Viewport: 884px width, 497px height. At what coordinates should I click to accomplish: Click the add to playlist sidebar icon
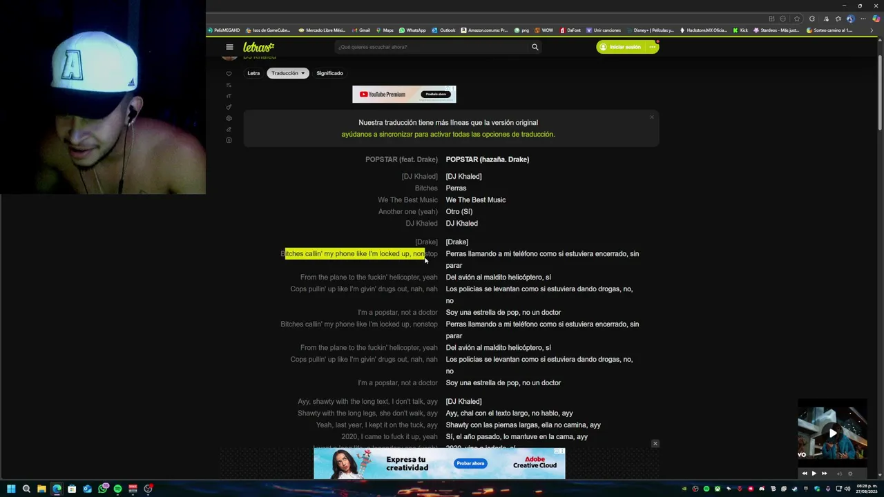click(229, 85)
